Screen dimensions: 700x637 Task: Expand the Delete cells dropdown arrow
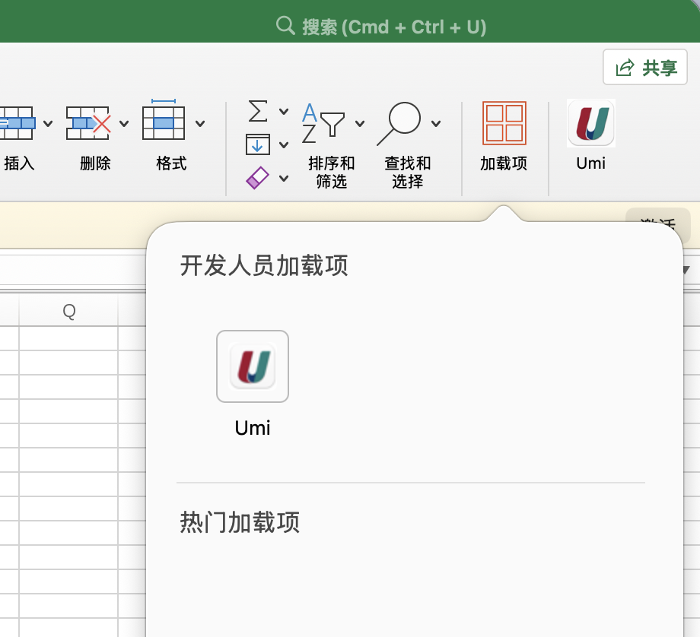124,124
